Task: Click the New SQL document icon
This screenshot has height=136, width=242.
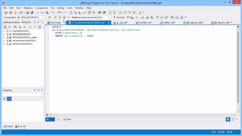Action: click(x=6, y=12)
